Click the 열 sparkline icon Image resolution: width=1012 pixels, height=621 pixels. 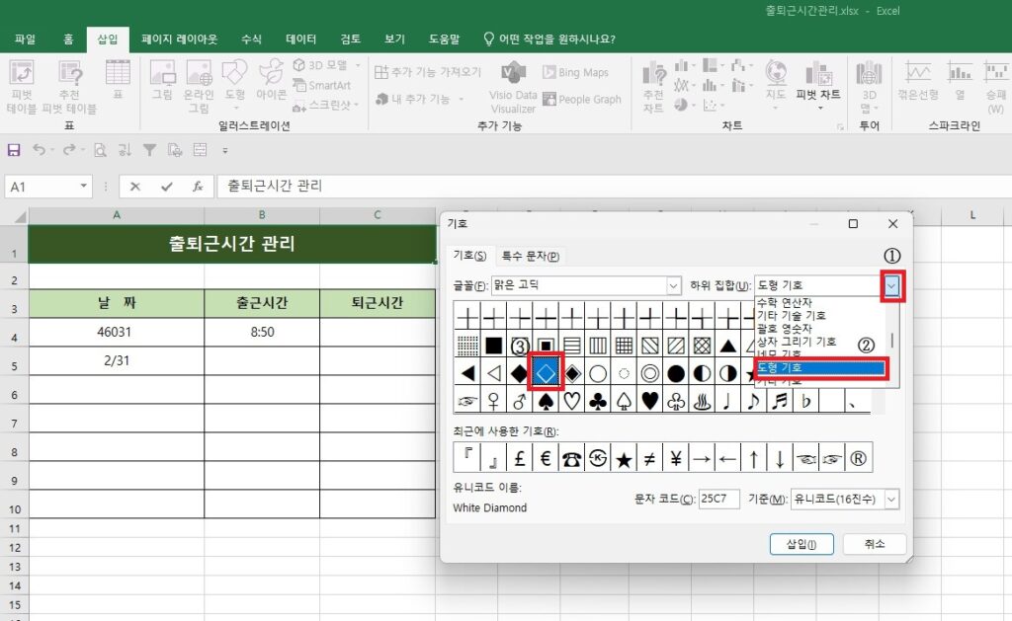tap(960, 80)
